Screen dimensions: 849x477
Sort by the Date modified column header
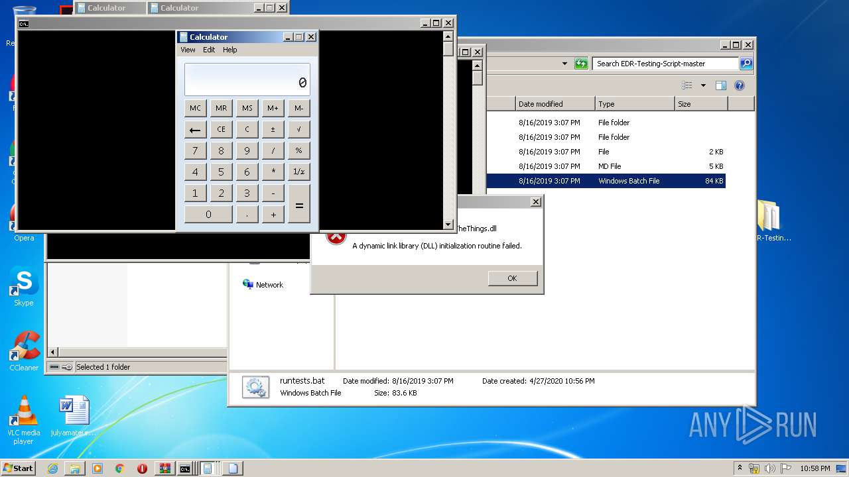pos(555,104)
